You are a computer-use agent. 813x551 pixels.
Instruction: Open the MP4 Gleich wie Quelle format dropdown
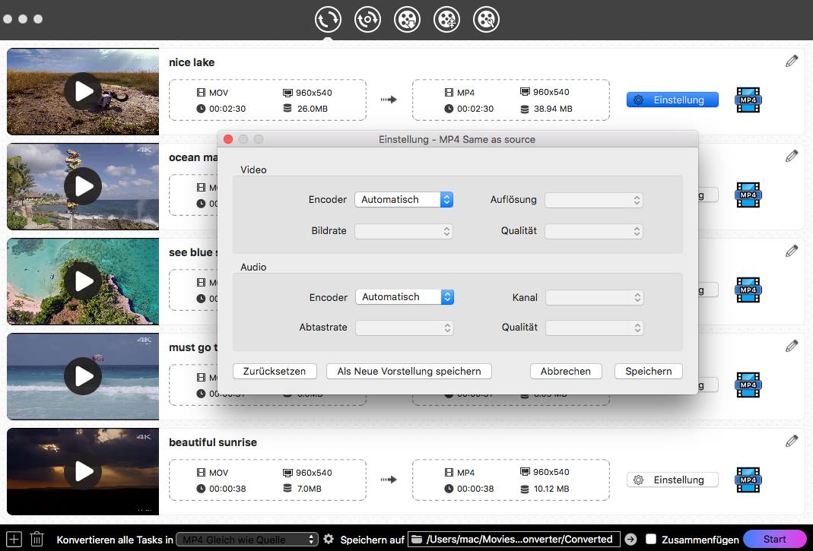pyautogui.click(x=246, y=539)
